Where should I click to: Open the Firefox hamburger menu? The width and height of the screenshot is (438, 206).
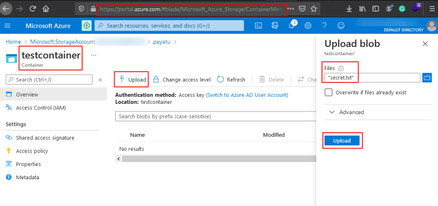coord(432,9)
